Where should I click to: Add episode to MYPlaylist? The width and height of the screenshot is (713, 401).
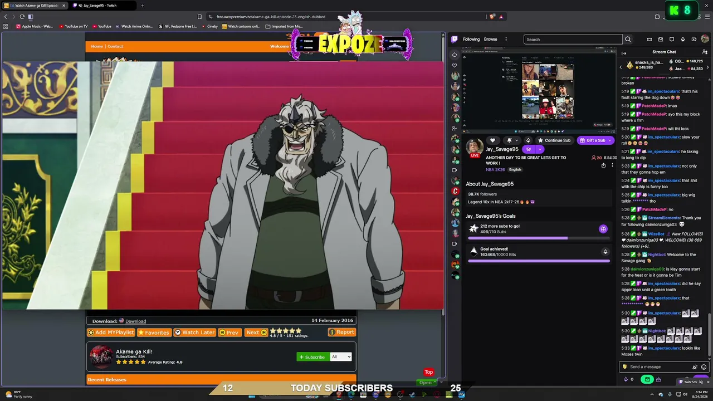click(x=111, y=332)
